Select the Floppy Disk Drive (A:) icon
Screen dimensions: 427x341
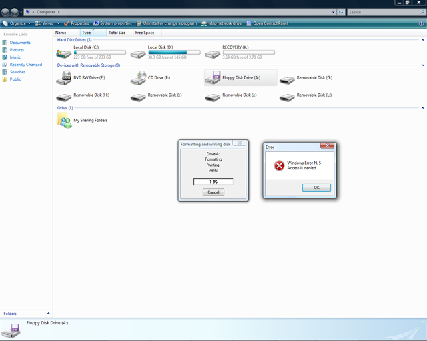click(213, 78)
